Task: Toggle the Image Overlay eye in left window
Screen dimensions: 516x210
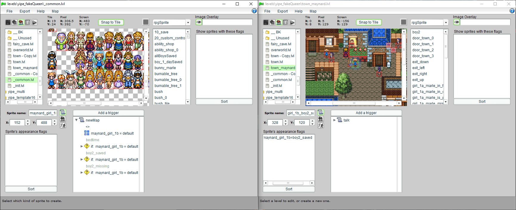Action: tap(199, 22)
